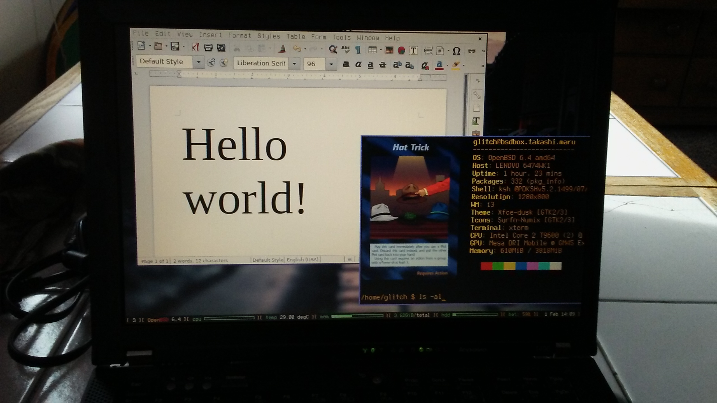Export directly as PDF
The width and height of the screenshot is (717, 403).
(195, 47)
